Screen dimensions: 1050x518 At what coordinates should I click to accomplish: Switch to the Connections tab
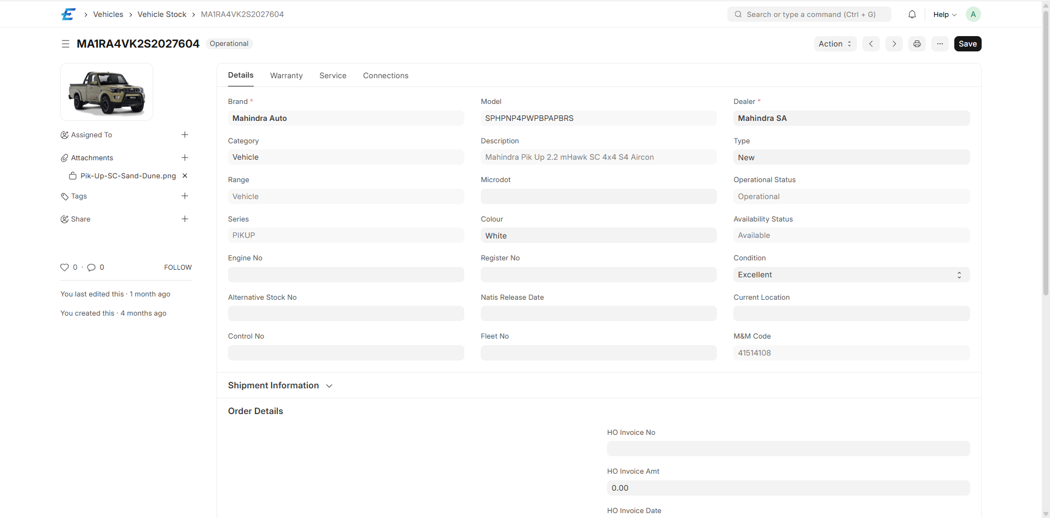(386, 75)
